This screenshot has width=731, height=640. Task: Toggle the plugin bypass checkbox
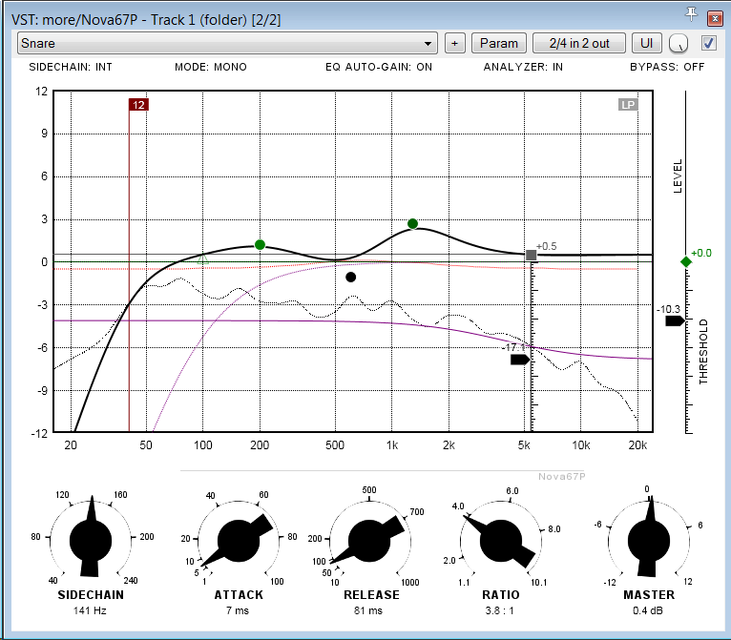pyautogui.click(x=708, y=43)
